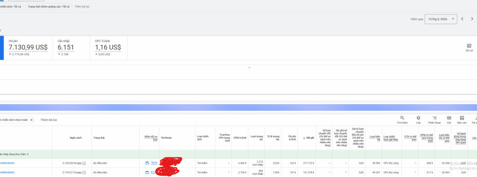Click the 163 ¥ average cost cell
Screen dimensions: 477x177
point(289,163)
